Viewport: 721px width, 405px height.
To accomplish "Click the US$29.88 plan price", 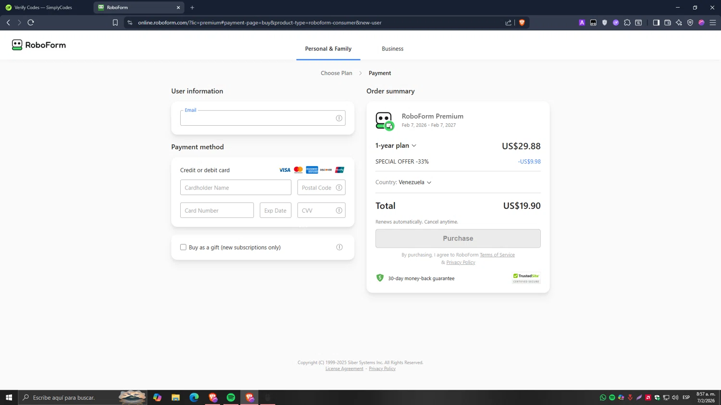I will tap(521, 146).
